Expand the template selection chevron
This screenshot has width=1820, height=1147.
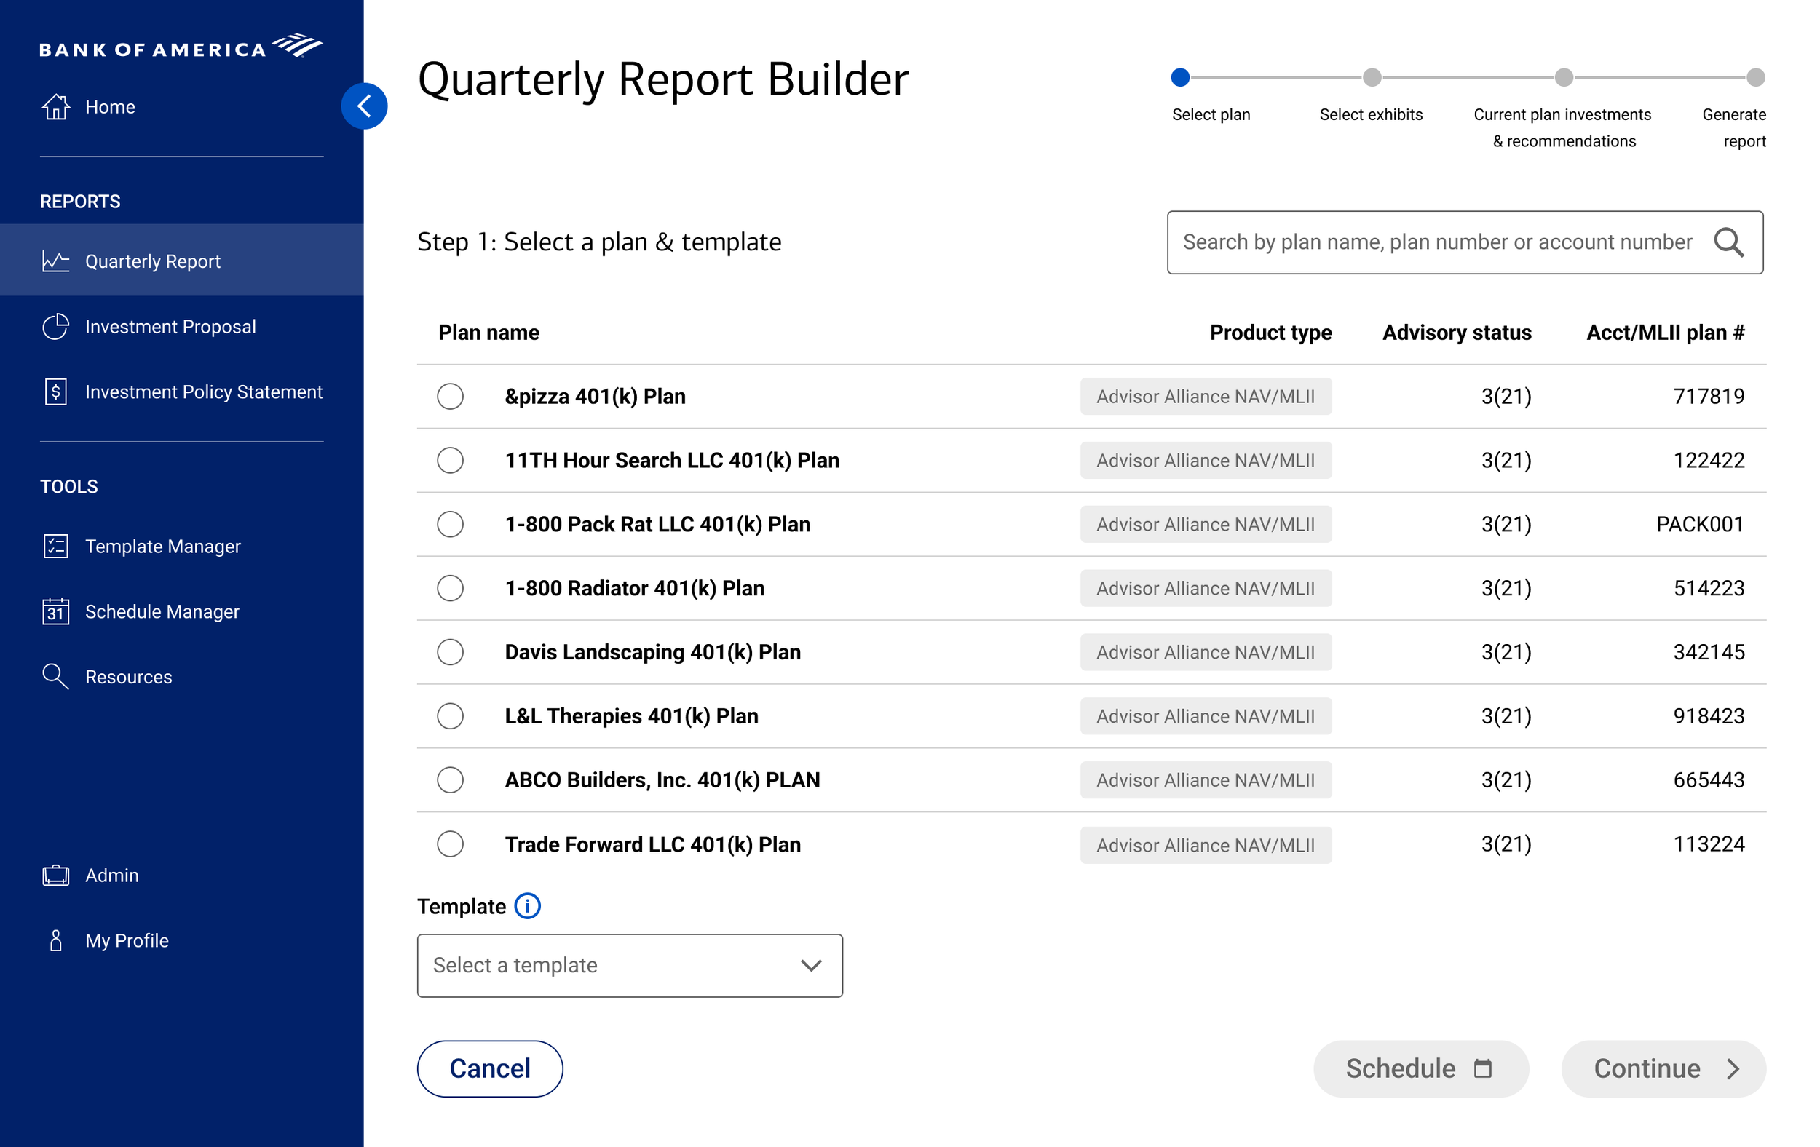click(810, 966)
